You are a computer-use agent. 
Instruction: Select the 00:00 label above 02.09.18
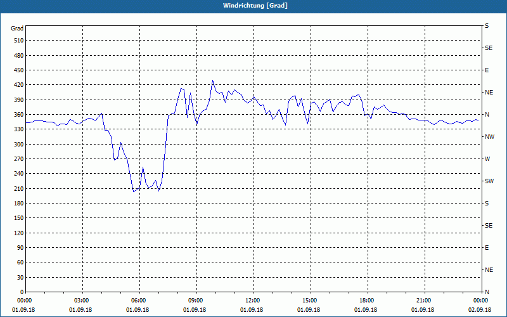(x=481, y=301)
